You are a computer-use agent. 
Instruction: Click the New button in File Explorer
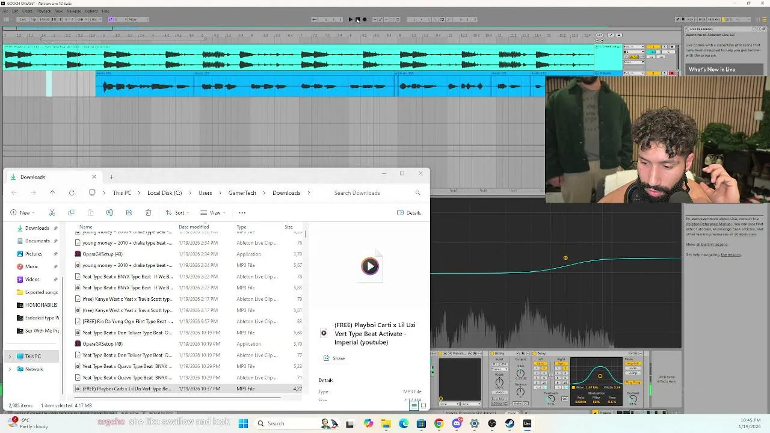[x=22, y=212]
